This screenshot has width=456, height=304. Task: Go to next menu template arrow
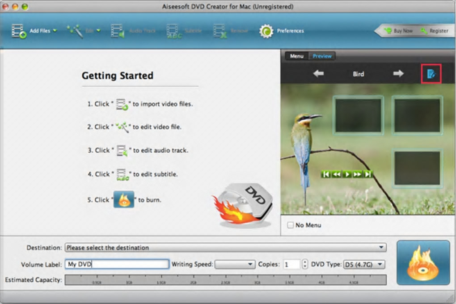tap(398, 74)
